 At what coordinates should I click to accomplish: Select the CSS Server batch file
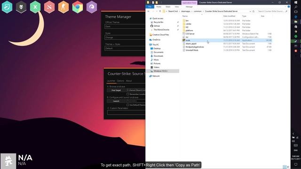(190, 34)
